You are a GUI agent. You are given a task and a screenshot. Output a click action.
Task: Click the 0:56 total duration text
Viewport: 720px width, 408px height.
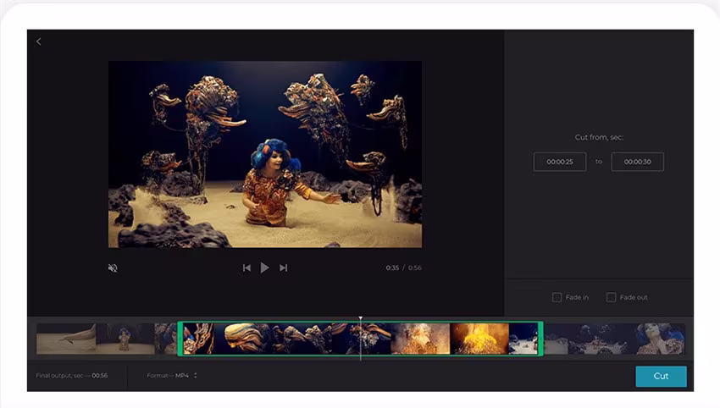pos(415,267)
